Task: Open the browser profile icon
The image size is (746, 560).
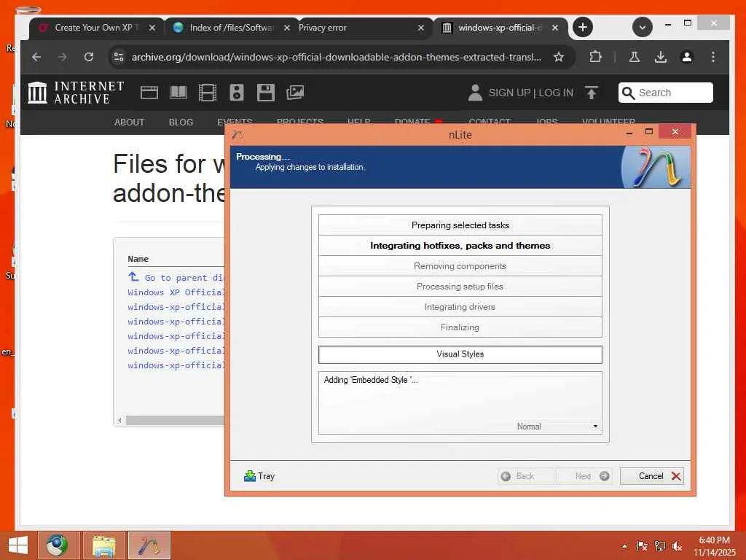Action: tap(686, 57)
